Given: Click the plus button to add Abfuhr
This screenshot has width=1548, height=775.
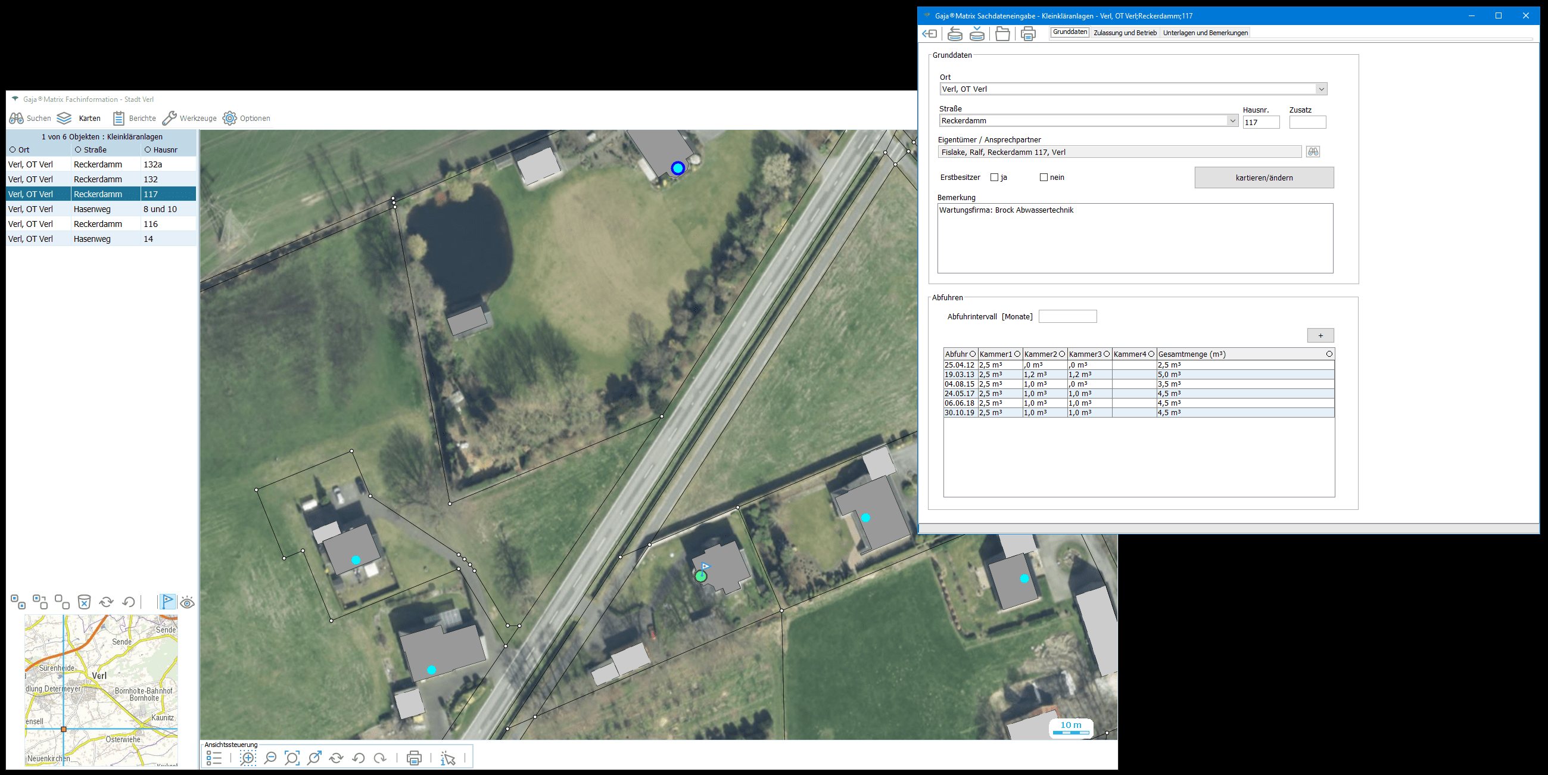Looking at the screenshot, I should (1320, 335).
